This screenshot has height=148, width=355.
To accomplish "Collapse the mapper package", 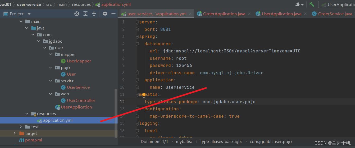I will point(51,55).
